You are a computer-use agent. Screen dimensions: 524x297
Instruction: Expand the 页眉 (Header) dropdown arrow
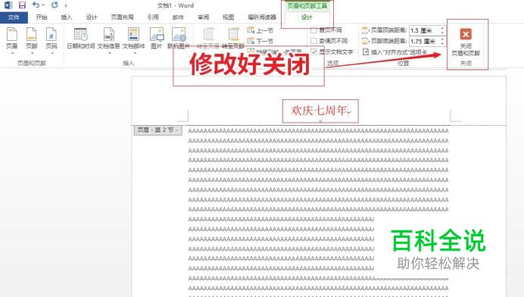(x=12, y=53)
